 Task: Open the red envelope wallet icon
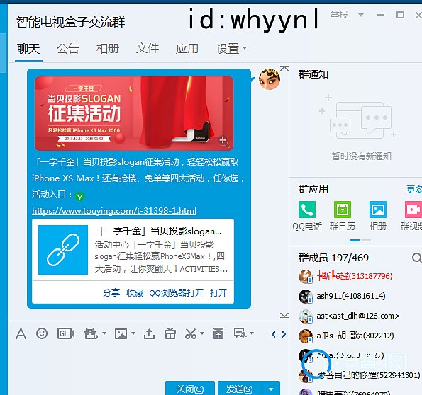click(x=218, y=333)
